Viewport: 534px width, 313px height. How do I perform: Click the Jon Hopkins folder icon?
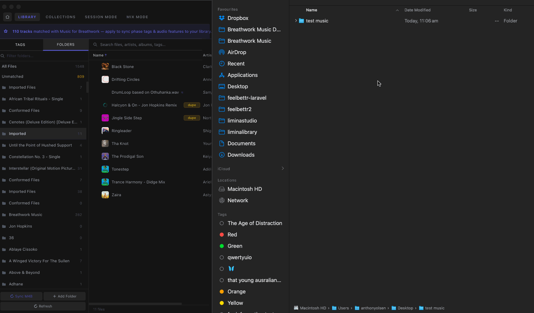click(x=4, y=226)
